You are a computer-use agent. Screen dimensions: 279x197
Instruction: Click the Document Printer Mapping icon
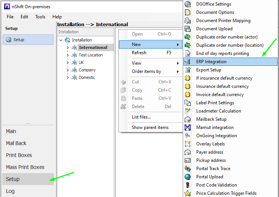[188, 21]
